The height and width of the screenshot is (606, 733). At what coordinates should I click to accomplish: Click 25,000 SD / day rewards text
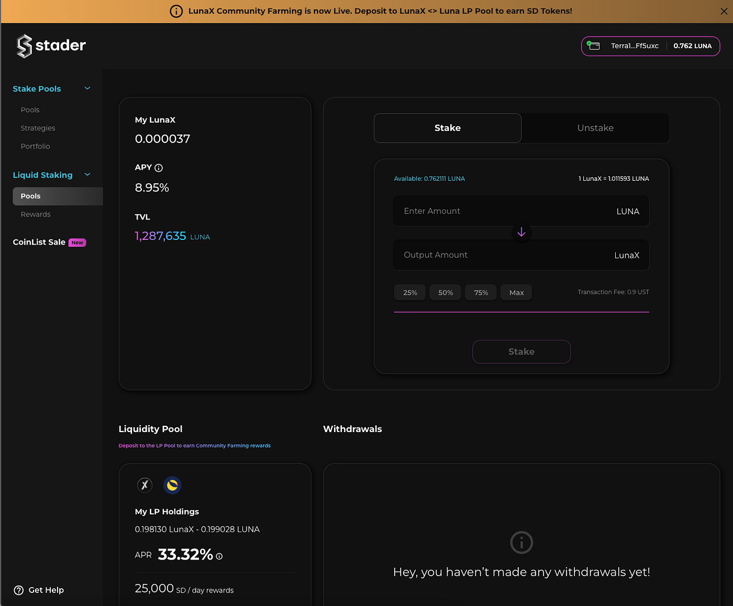point(184,589)
